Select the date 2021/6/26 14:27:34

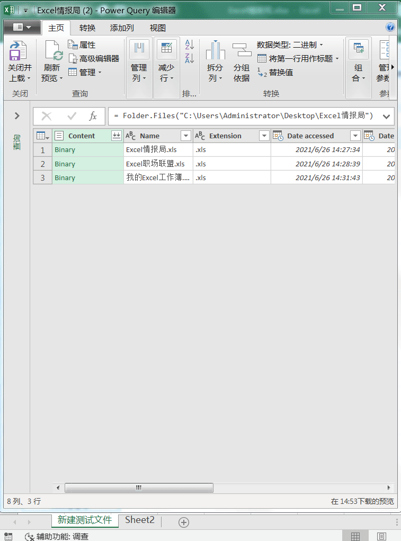[x=327, y=150]
